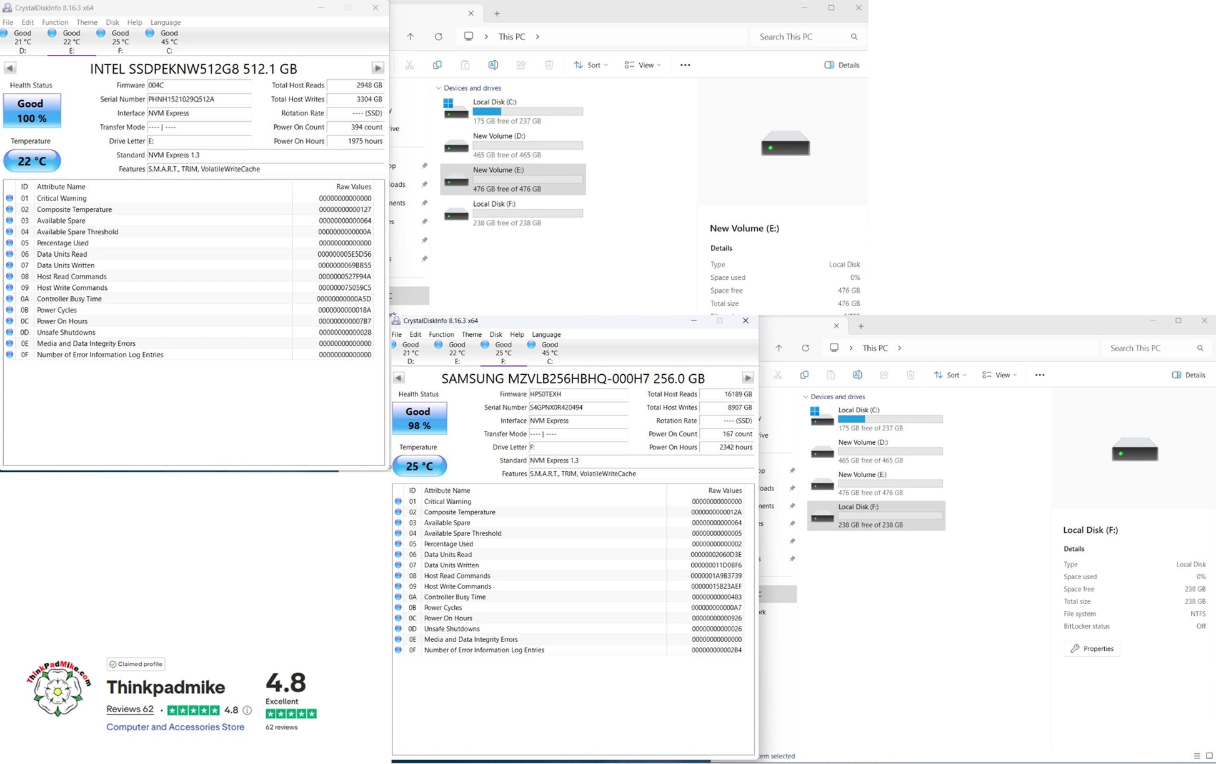Click next disk arrow beside INTEL title
This screenshot has height=764, width=1216.
377,68
